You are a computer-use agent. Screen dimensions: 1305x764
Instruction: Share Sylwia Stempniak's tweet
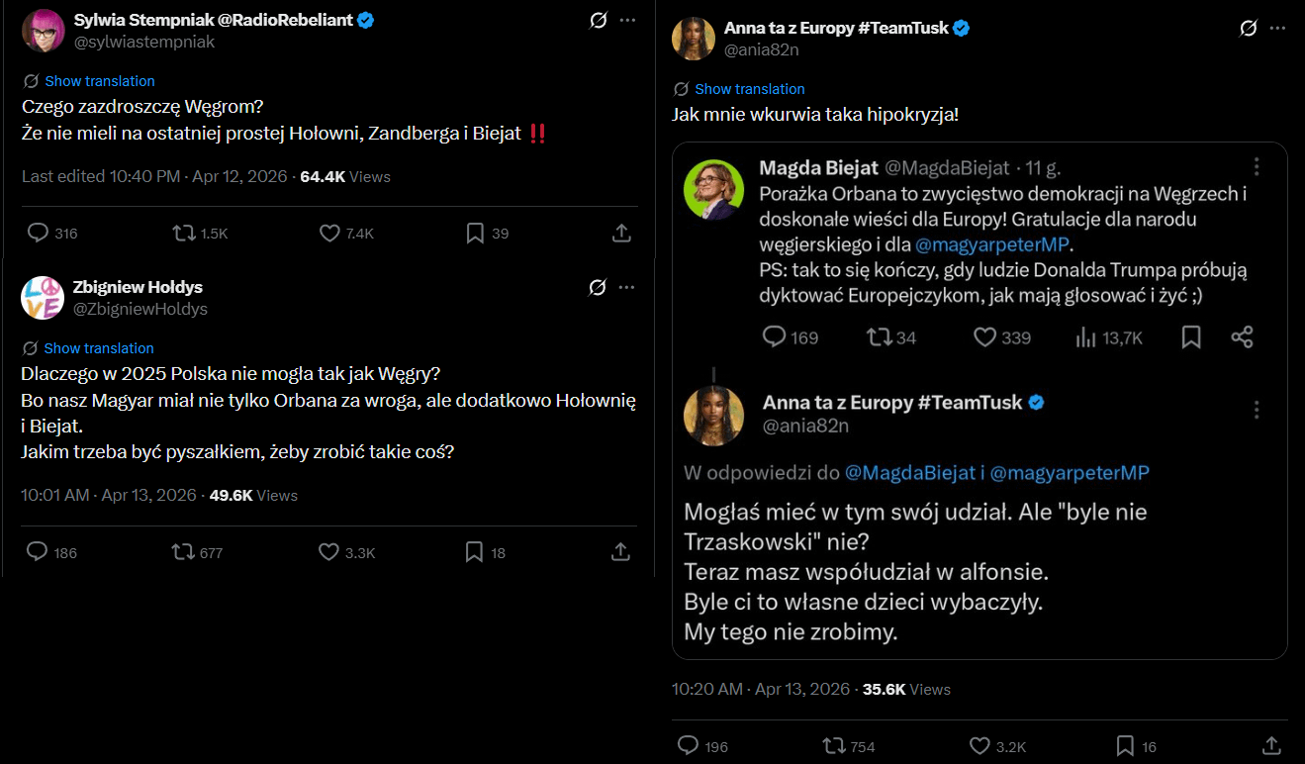(621, 234)
